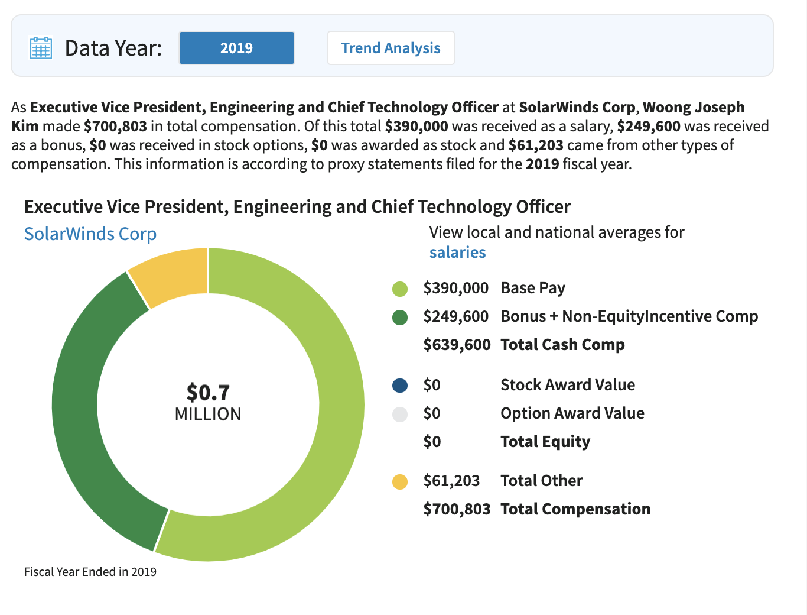
Task: Click the $249,600 legend value
Action: [x=456, y=316]
